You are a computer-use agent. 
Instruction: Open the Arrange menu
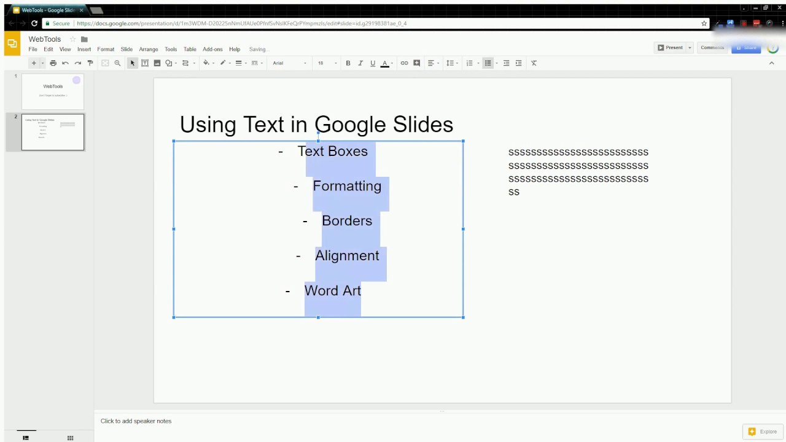tap(149, 49)
